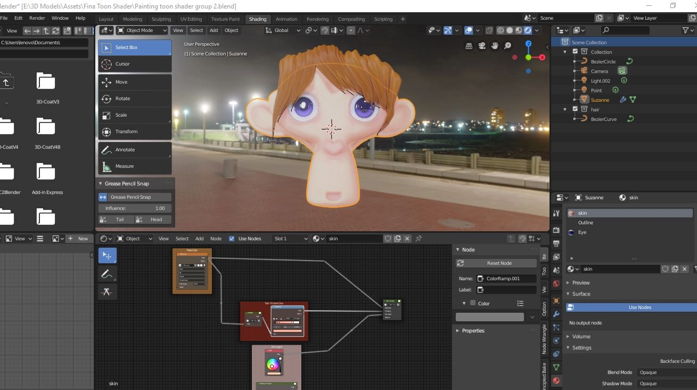
Task: Click the links cut tool in node editor
Action: [107, 292]
